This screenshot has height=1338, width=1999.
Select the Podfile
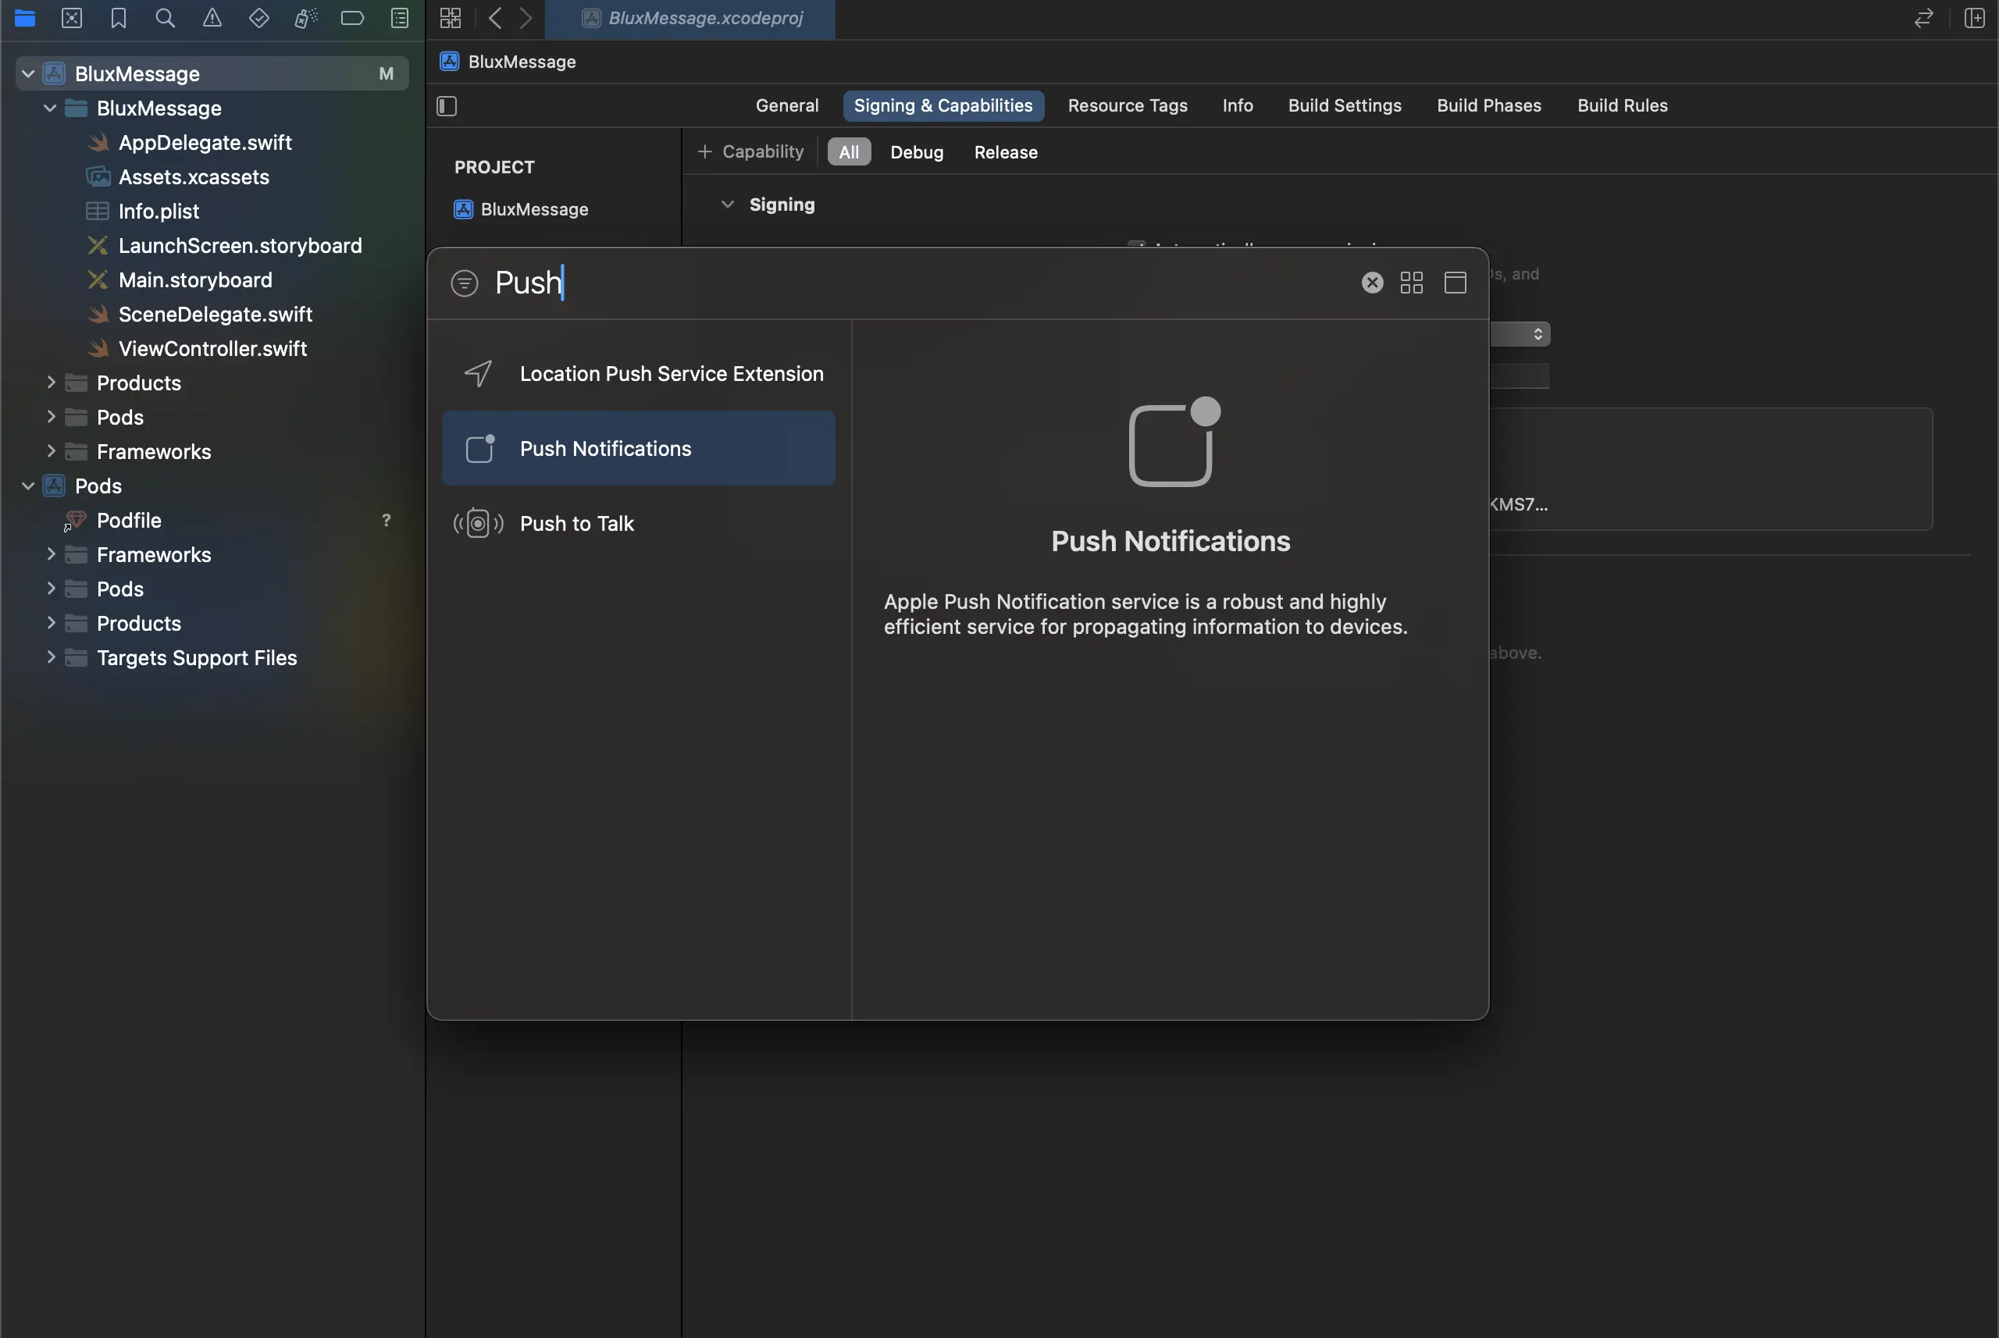click(x=129, y=521)
